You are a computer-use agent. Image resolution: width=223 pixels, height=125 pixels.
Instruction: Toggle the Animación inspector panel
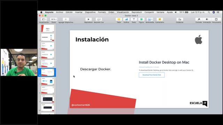pyautogui.click(x=207, y=19)
